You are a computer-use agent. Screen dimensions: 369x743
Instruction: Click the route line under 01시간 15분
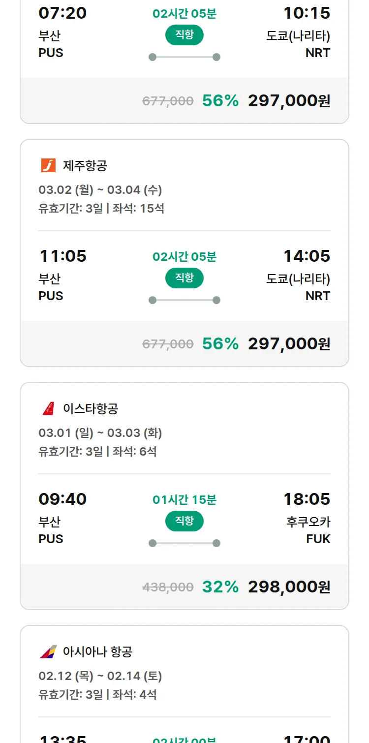coord(184,543)
